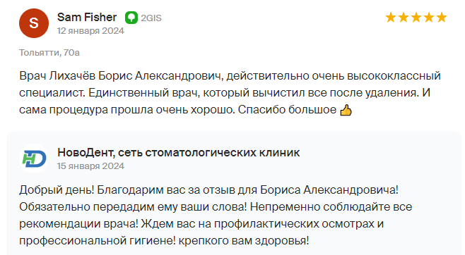Click the first gold rating star
Image resolution: width=465 pixels, height=255 pixels.
(391, 18)
